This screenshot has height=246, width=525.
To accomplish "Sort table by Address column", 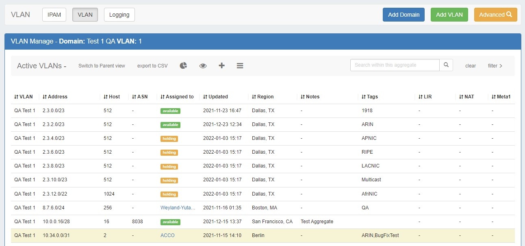I will pyautogui.click(x=55, y=97).
